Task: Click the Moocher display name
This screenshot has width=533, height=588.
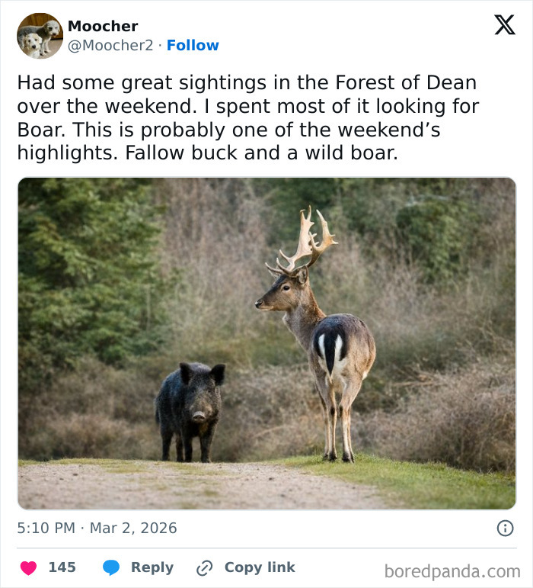Action: pos(103,26)
